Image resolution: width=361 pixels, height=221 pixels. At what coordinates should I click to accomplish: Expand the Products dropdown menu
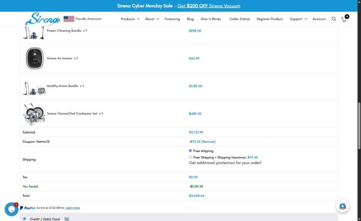(130, 19)
